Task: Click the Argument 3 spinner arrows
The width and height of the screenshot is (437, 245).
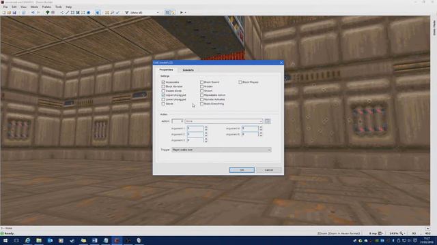Action: [206, 140]
